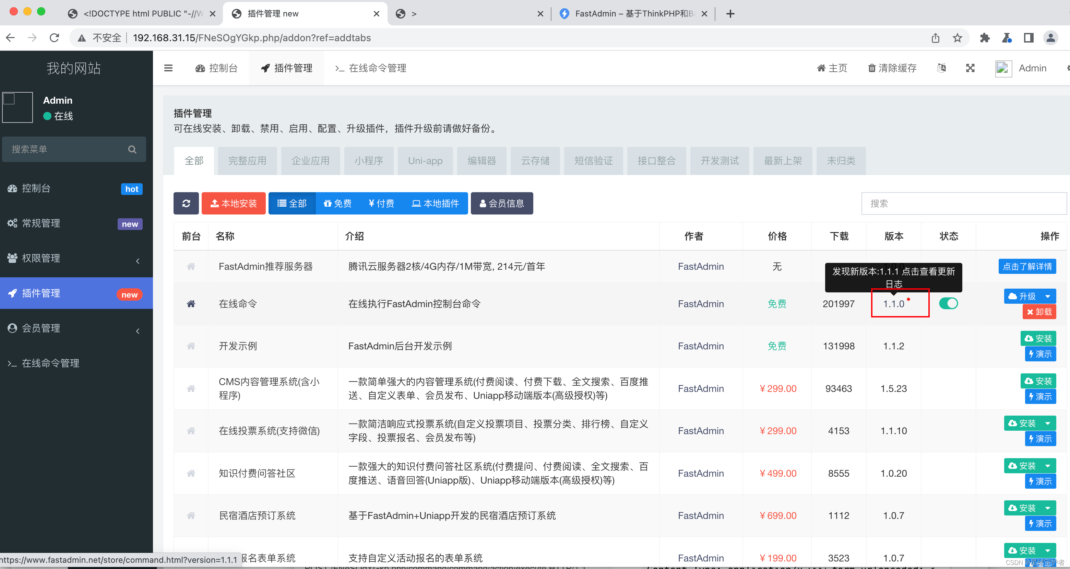Click the 升级 button for 在线命令

1023,297
